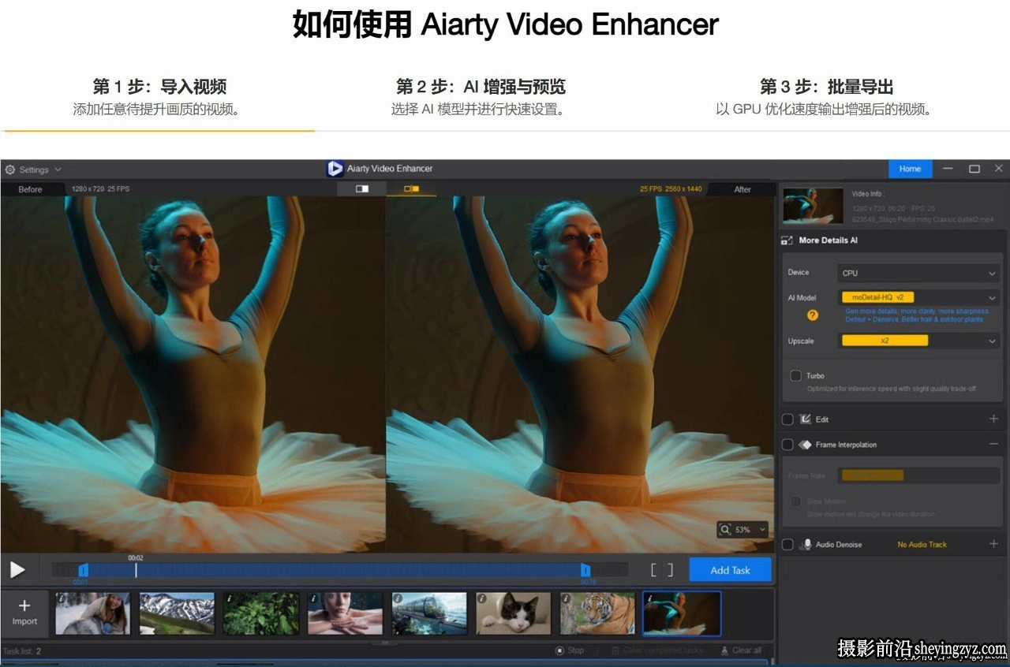This screenshot has height=667, width=1010.
Task: Click the trim start handle on timeline
Action: [83, 569]
